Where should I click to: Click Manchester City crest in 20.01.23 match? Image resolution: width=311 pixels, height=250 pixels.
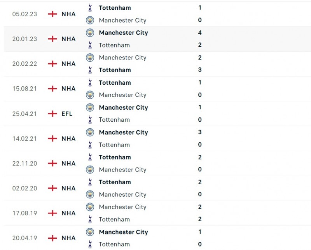90,33
